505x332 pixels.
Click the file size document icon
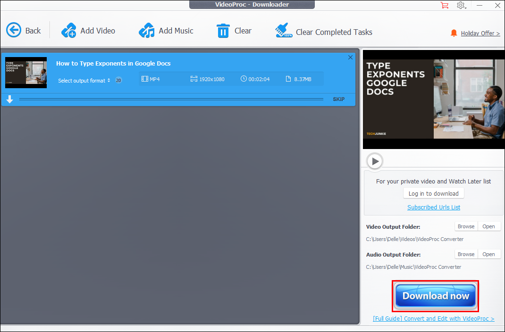point(288,79)
